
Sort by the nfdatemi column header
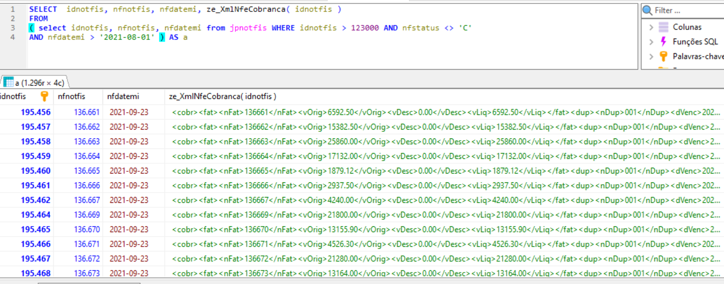[123, 96]
